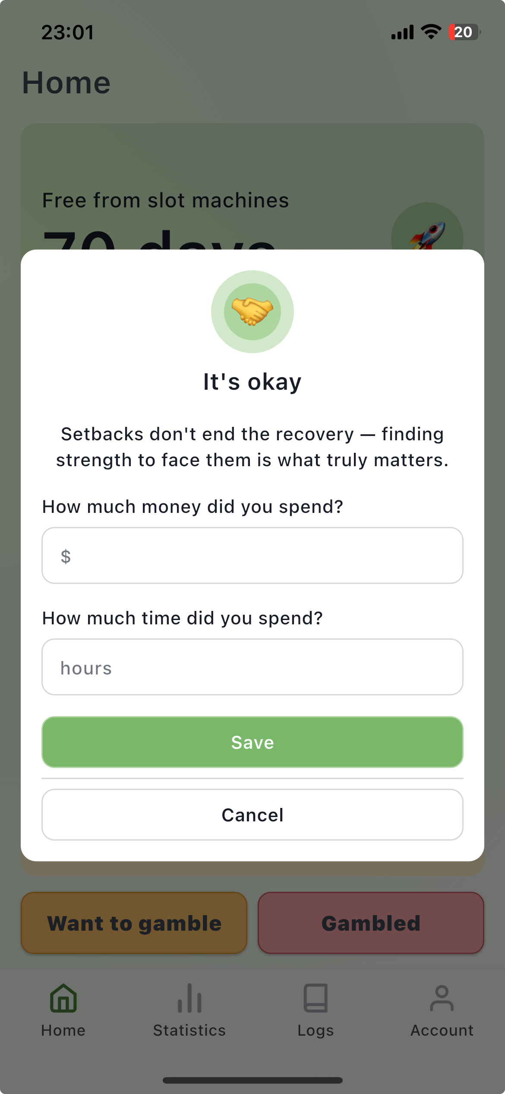Tap the "It's okay" heading
The image size is (505, 1094).
pos(252,382)
